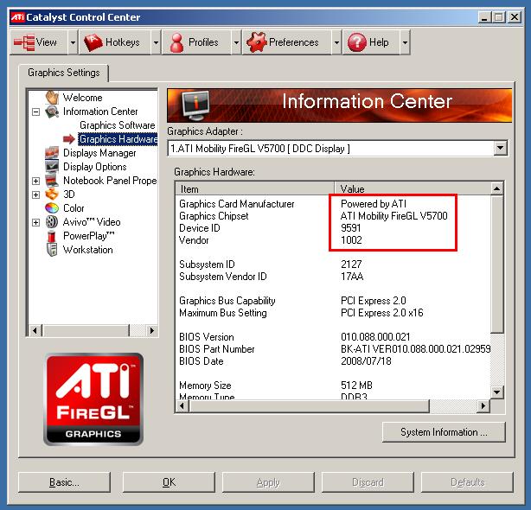Screen dimensions: 531x510
Task: Click the Maximum Bus Setting row label
Action: 223,313
